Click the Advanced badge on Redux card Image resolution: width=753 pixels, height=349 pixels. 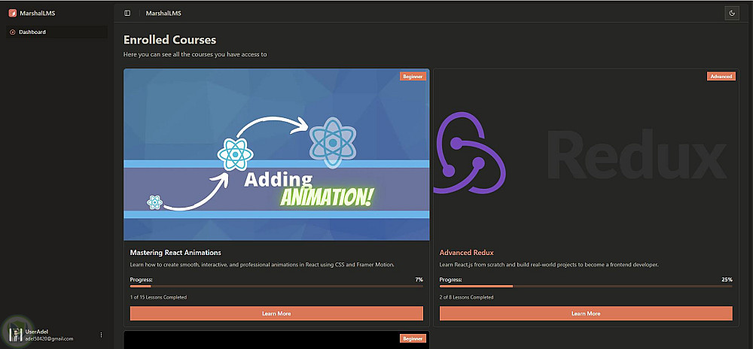[721, 76]
